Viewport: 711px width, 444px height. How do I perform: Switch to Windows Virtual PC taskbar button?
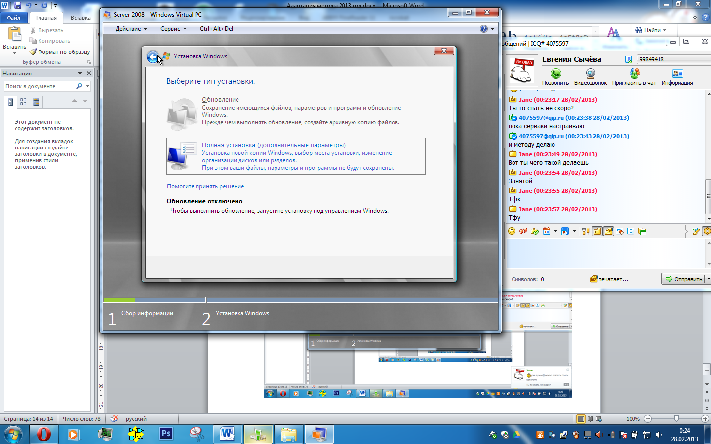click(x=319, y=434)
